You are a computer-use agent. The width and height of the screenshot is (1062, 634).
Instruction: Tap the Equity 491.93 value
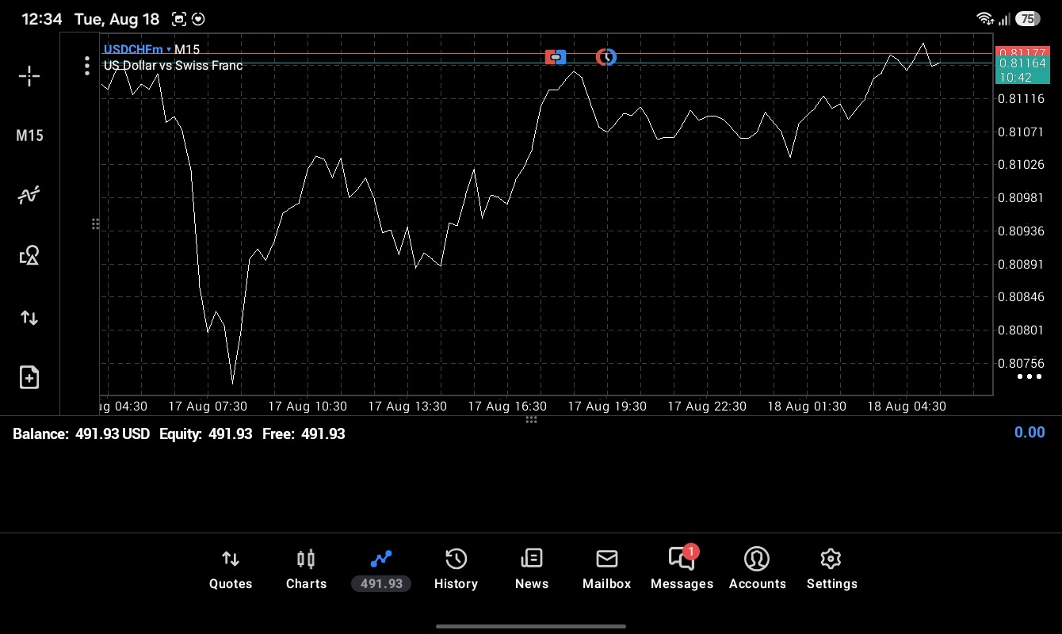point(206,433)
